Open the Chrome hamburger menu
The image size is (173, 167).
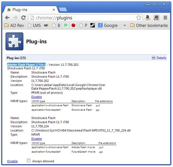pos(165,18)
